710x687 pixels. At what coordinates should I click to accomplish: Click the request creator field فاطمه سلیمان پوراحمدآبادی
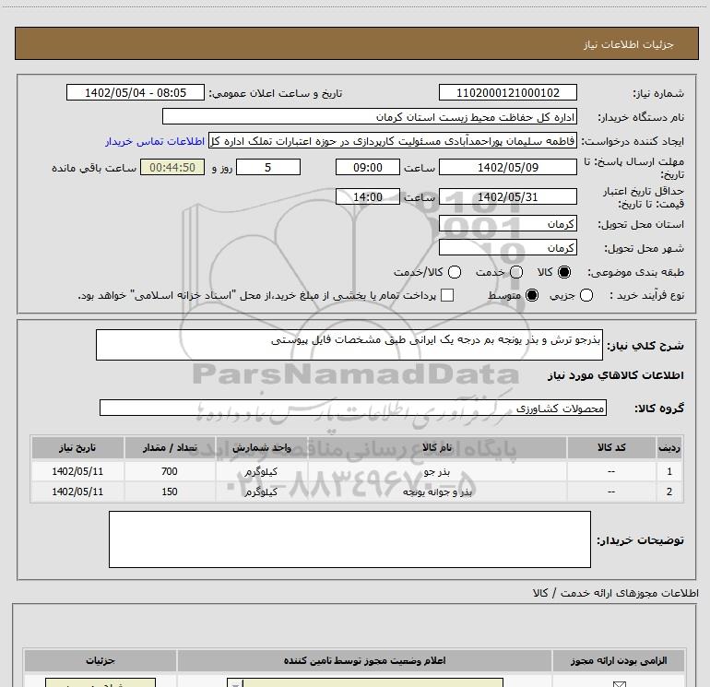tap(393, 141)
